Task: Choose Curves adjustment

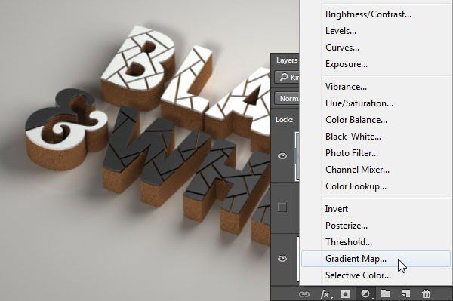Action: click(342, 48)
